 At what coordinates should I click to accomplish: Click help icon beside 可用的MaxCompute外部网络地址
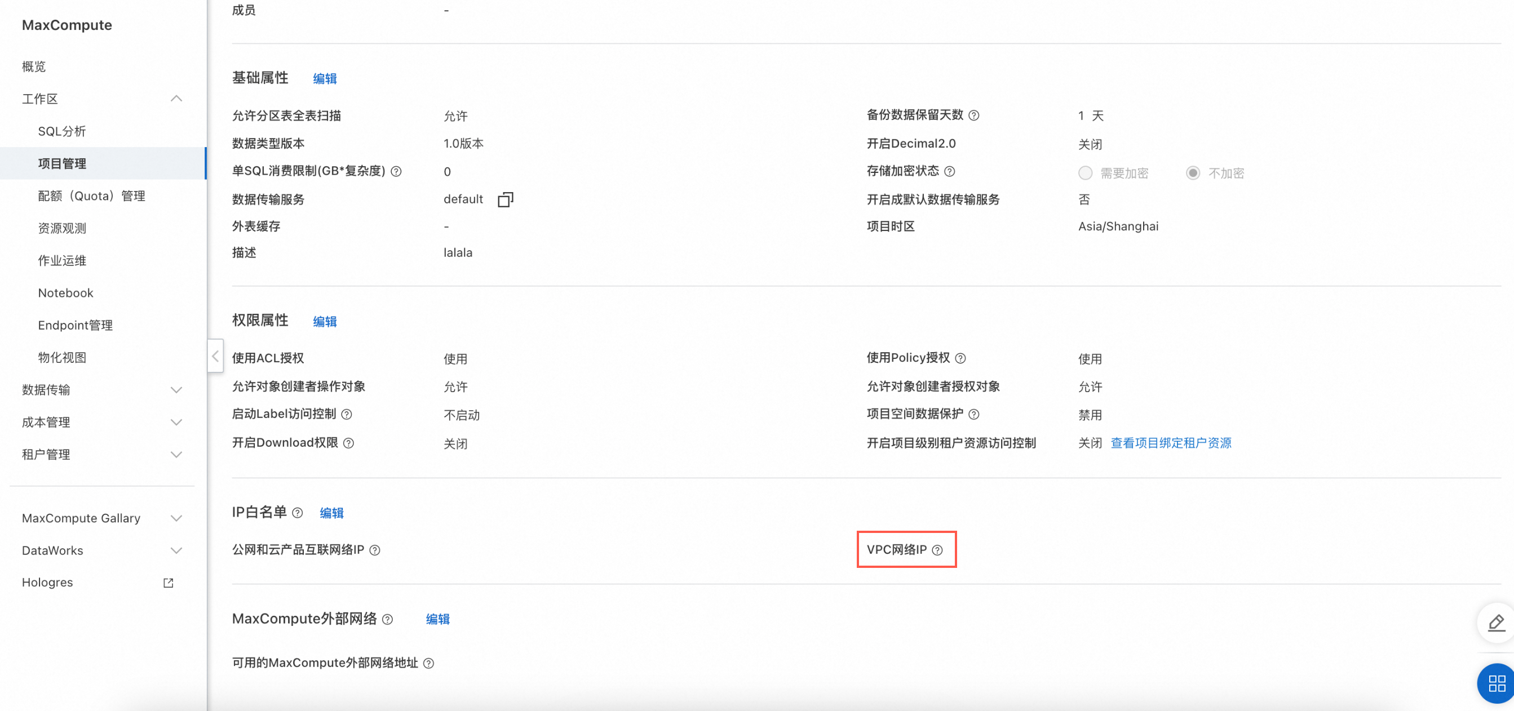click(429, 664)
